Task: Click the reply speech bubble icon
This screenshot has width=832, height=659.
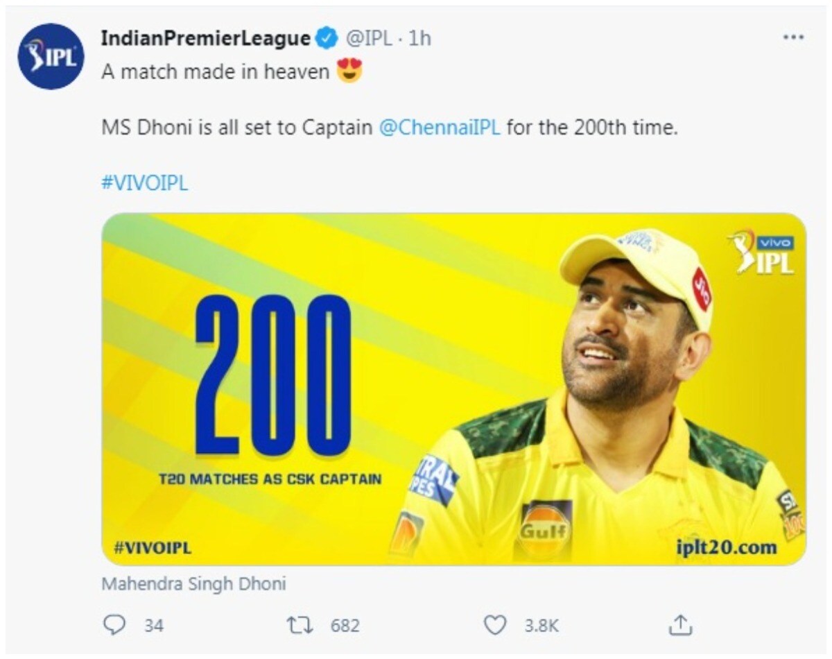Action: click(x=112, y=625)
